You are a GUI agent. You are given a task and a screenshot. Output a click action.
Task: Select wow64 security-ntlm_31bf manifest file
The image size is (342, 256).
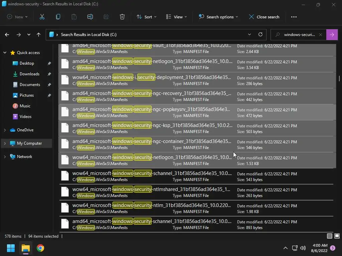pos(197,208)
